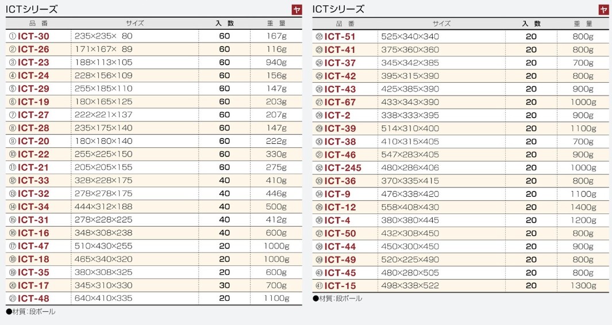Select the サイズ header in right table

click(x=442, y=24)
